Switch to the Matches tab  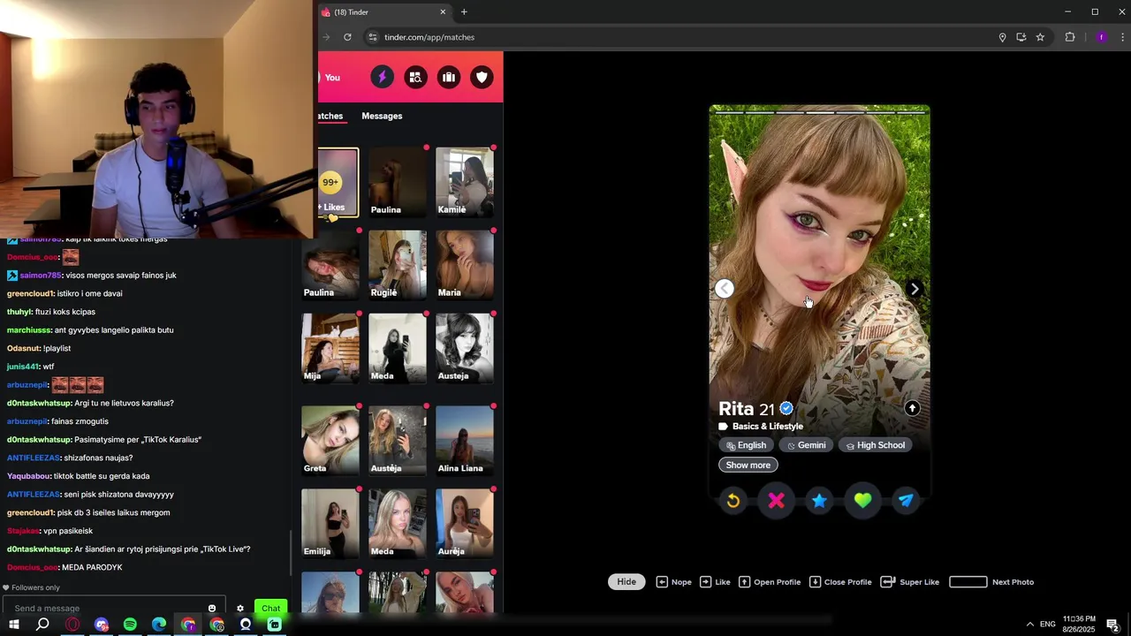pos(330,116)
